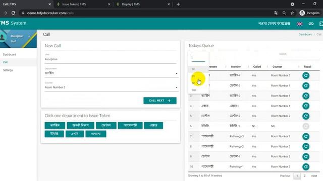Reload the page with the browser refresh icon
This screenshot has width=323, height=181.
13,13
